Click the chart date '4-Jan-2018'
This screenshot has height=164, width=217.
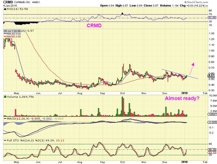click(x=10, y=6)
